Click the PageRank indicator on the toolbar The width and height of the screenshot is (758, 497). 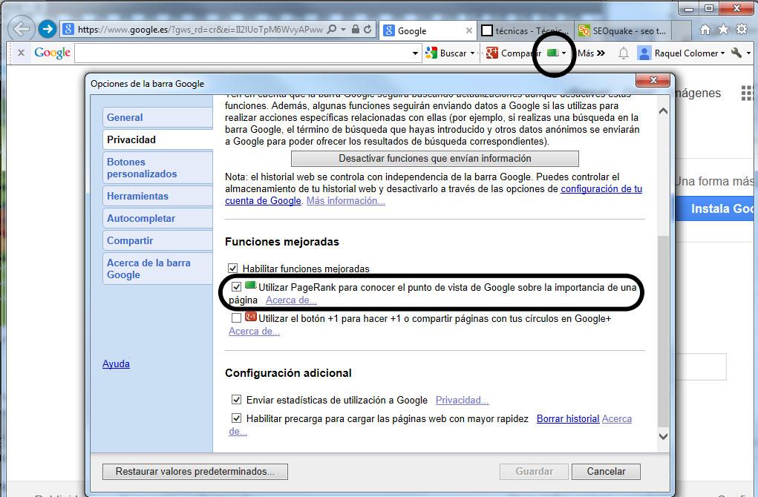(551, 53)
